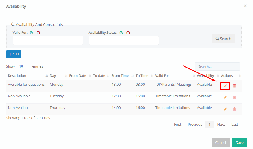
Task: Click the 12:00 From Time cell
Action: tap(116, 96)
